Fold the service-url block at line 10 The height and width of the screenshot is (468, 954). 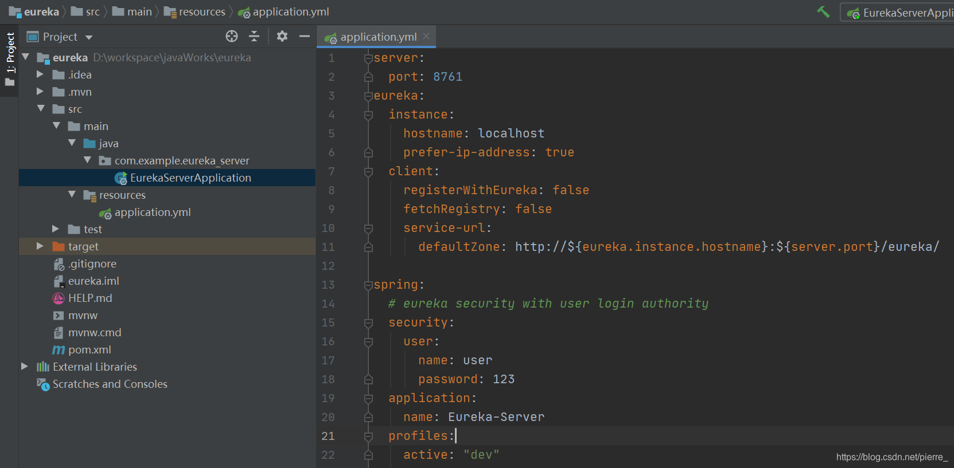point(368,228)
